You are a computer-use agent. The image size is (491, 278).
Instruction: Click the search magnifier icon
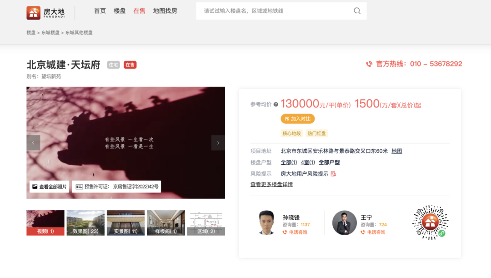[357, 11]
